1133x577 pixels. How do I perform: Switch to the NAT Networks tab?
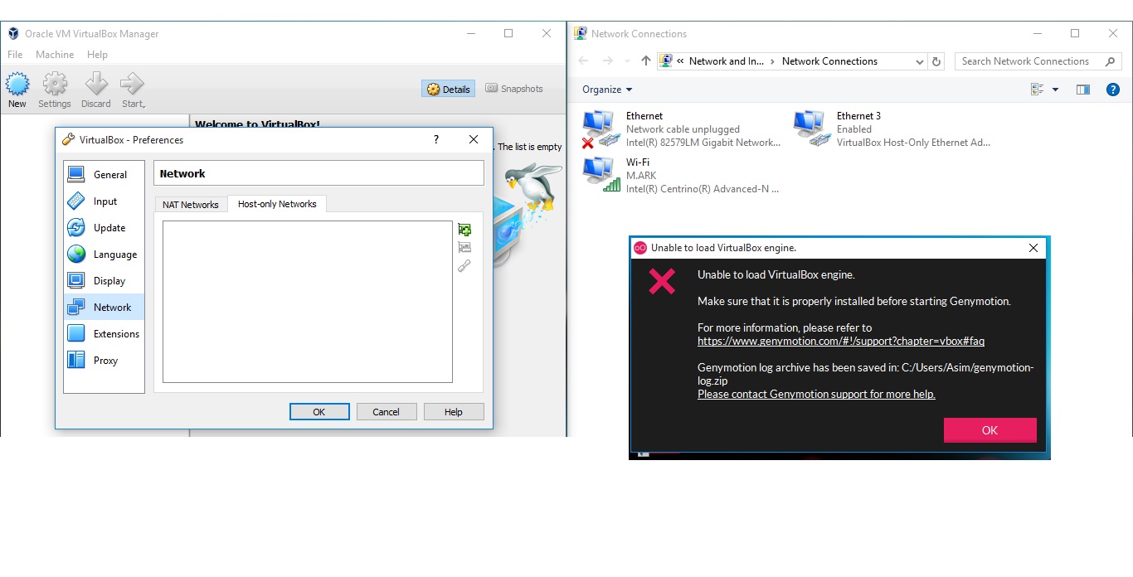[x=191, y=205]
